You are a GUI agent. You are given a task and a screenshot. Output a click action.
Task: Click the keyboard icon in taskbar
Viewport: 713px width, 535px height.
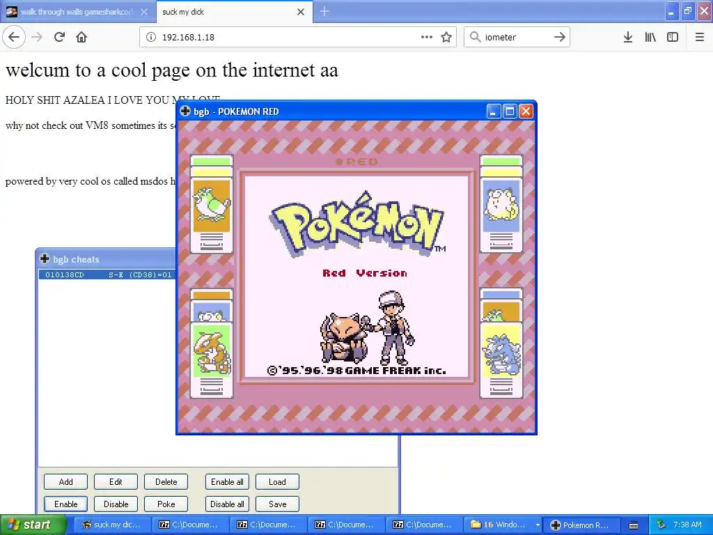tap(634, 525)
